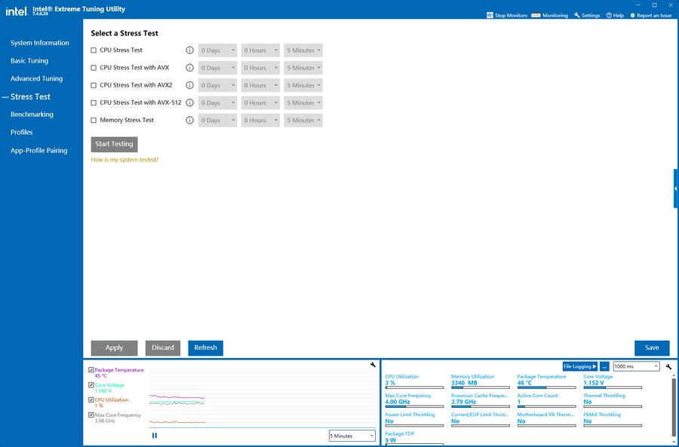Pause the monitoring graph
679x447 pixels.
(x=155, y=436)
